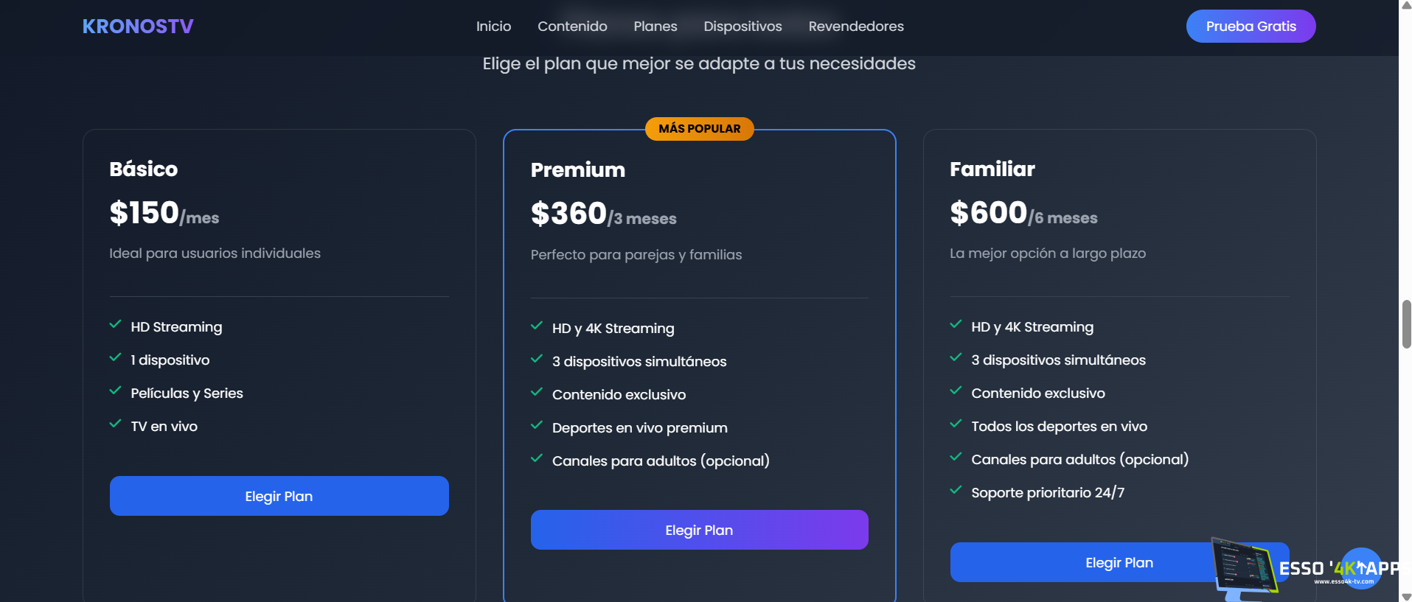The image size is (1412, 602).
Task: Navigate to Dispositivos section
Action: 742,27
